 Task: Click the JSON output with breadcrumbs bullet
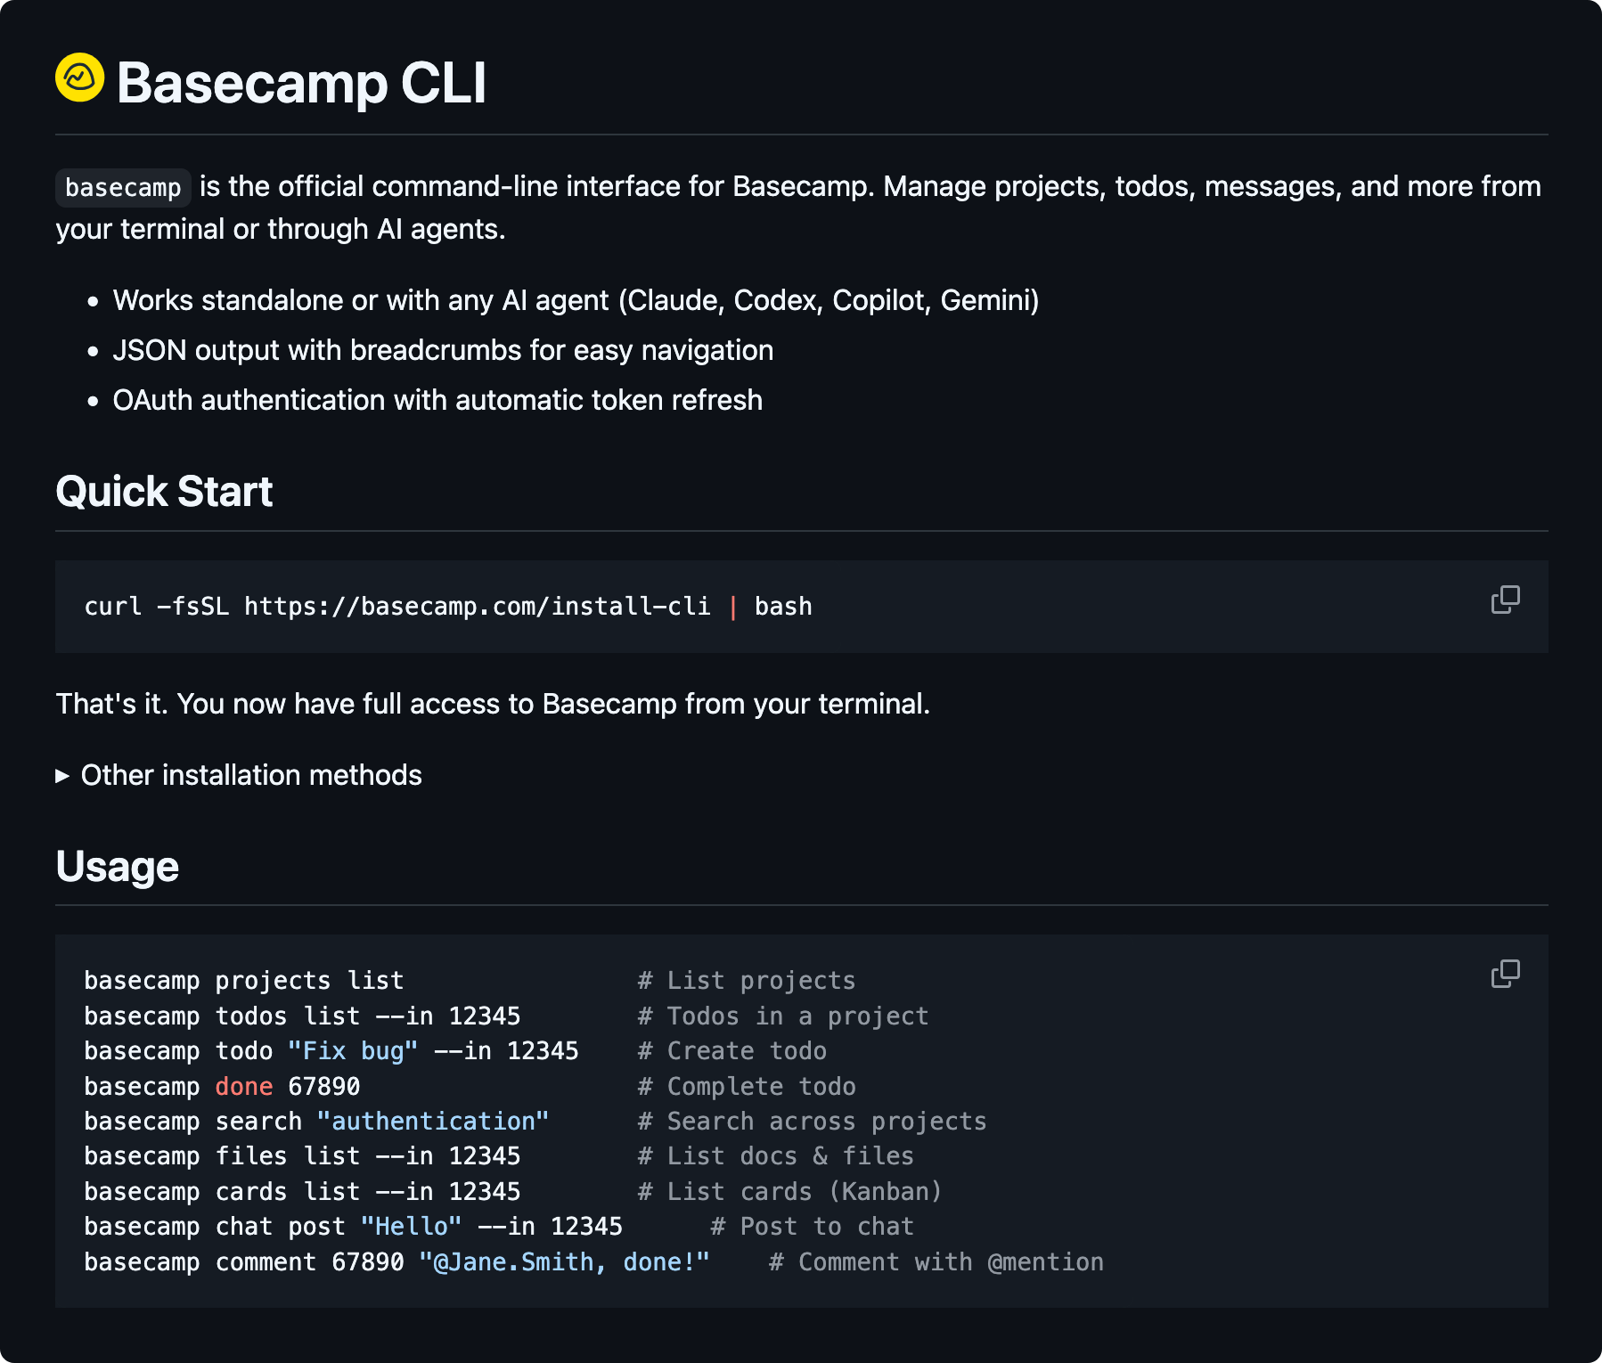(443, 350)
